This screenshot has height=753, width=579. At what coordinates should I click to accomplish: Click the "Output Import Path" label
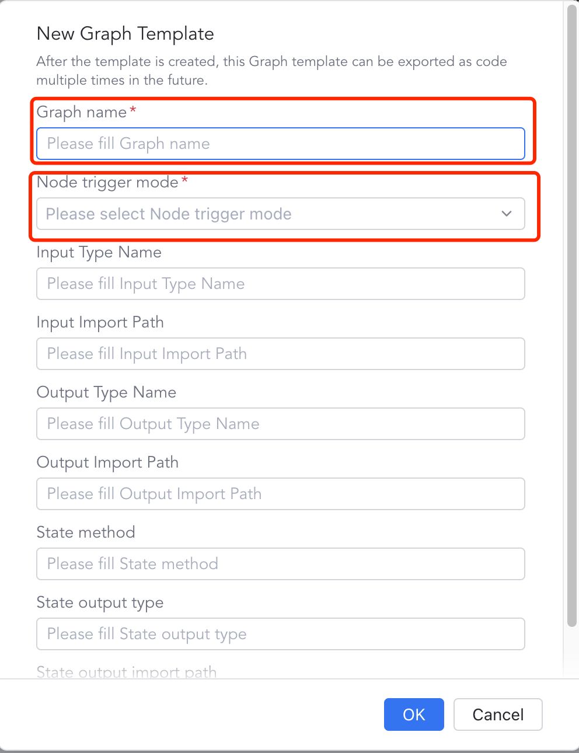[x=107, y=462]
